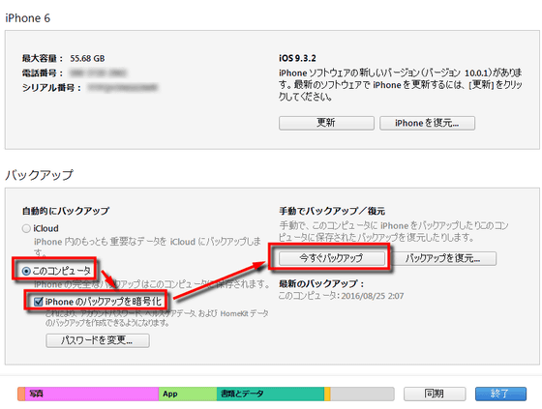Click the パスワードを変更... button
The height and width of the screenshot is (409, 542).
click(x=98, y=340)
